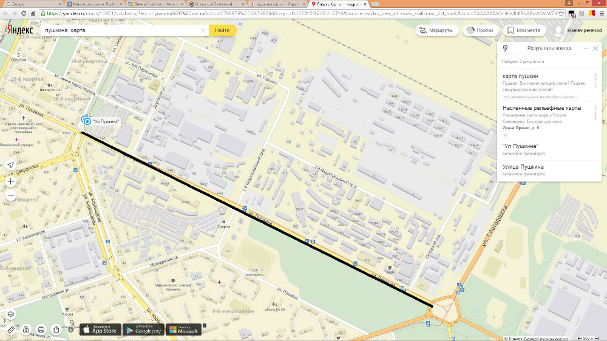The width and height of the screenshot is (607, 341).
Task: Click the print map icon
Action: pyautogui.click(x=41, y=329)
